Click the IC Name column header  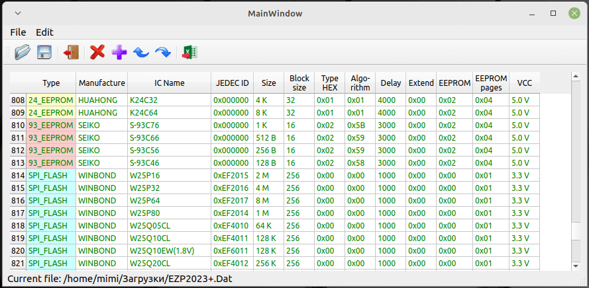[170, 83]
